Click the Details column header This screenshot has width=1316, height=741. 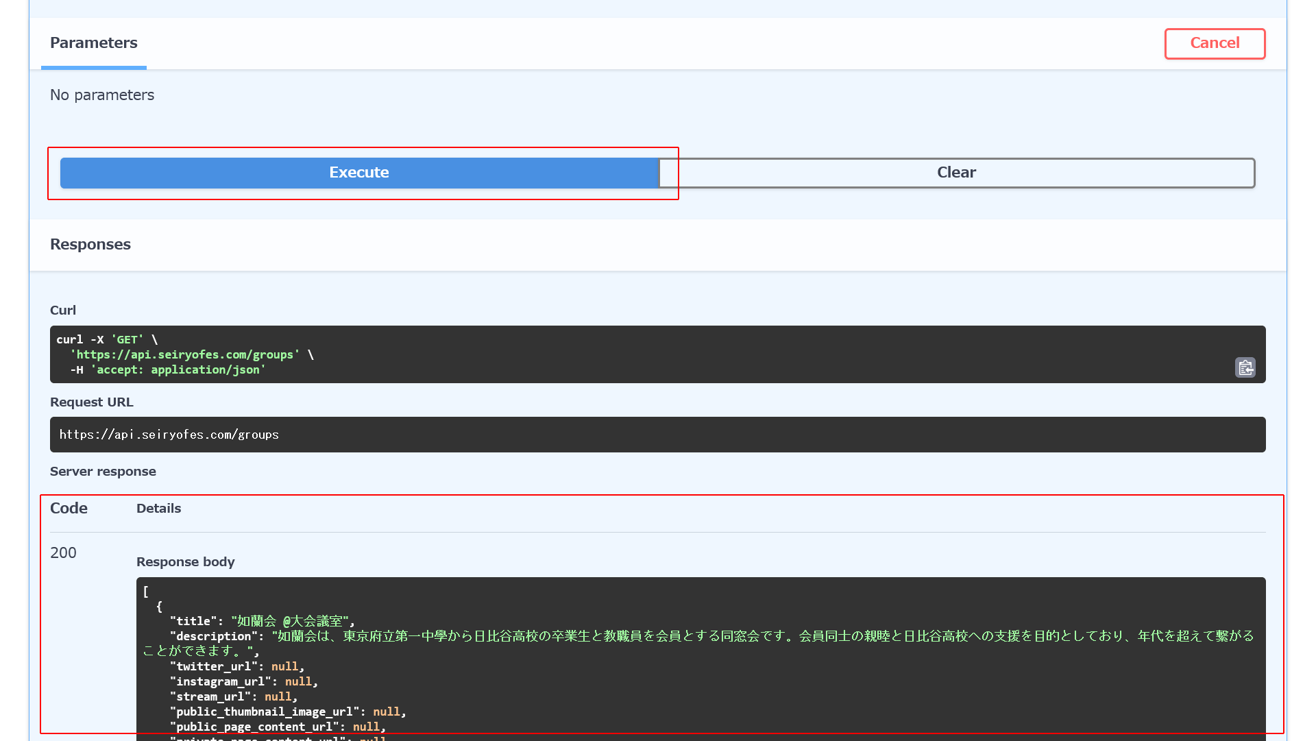pos(158,508)
